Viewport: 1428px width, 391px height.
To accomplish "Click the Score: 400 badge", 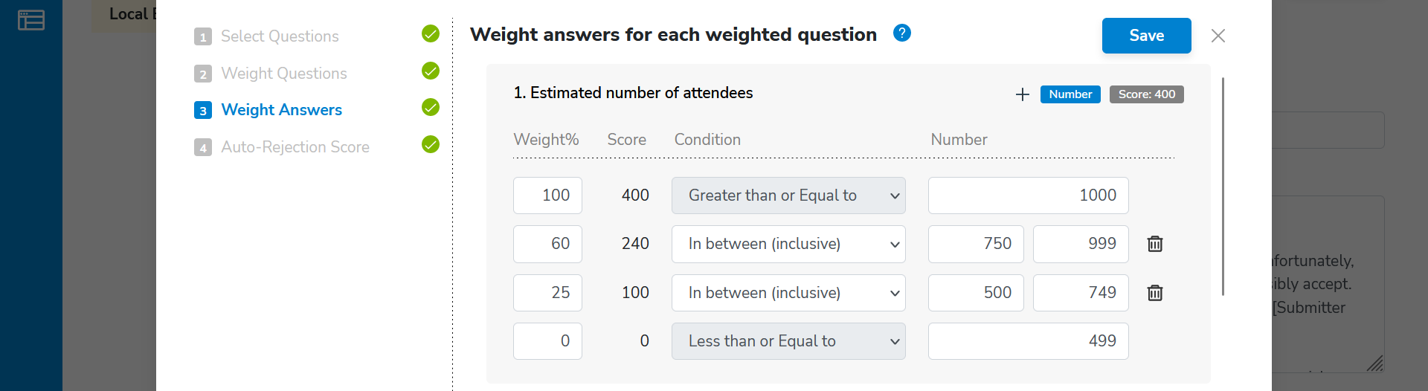I will 1147,94.
